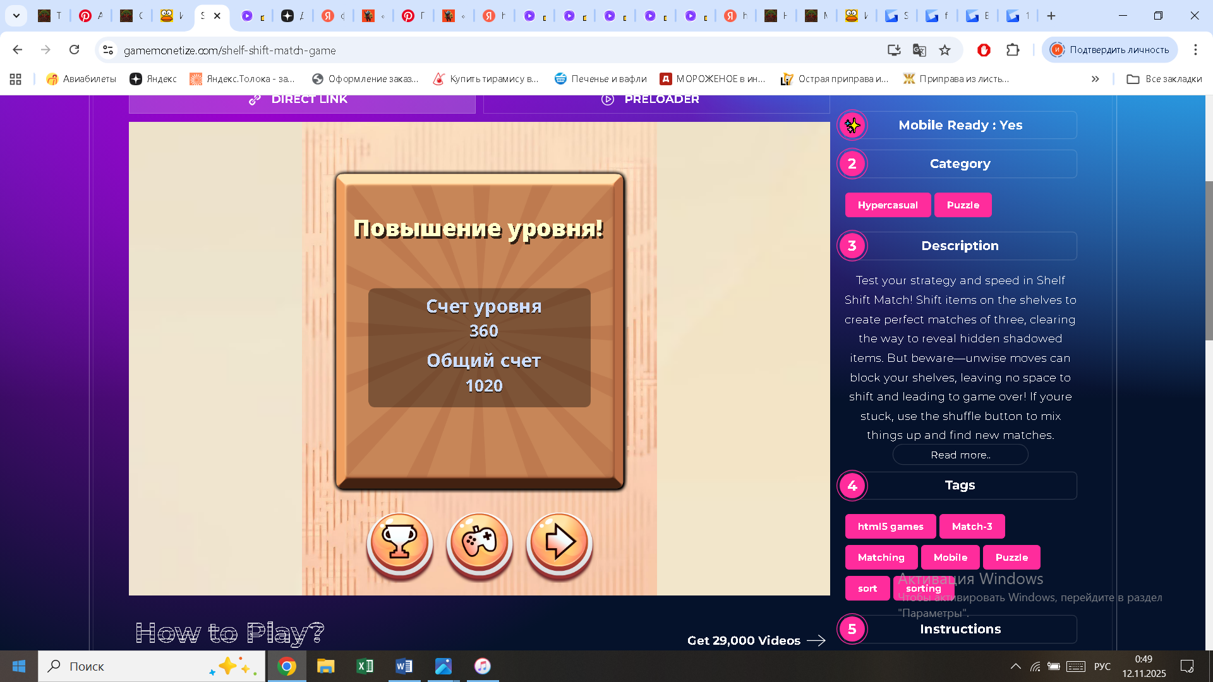Image resolution: width=1213 pixels, height=682 pixels.
Task: Click the Preloader play icon
Action: (608, 99)
